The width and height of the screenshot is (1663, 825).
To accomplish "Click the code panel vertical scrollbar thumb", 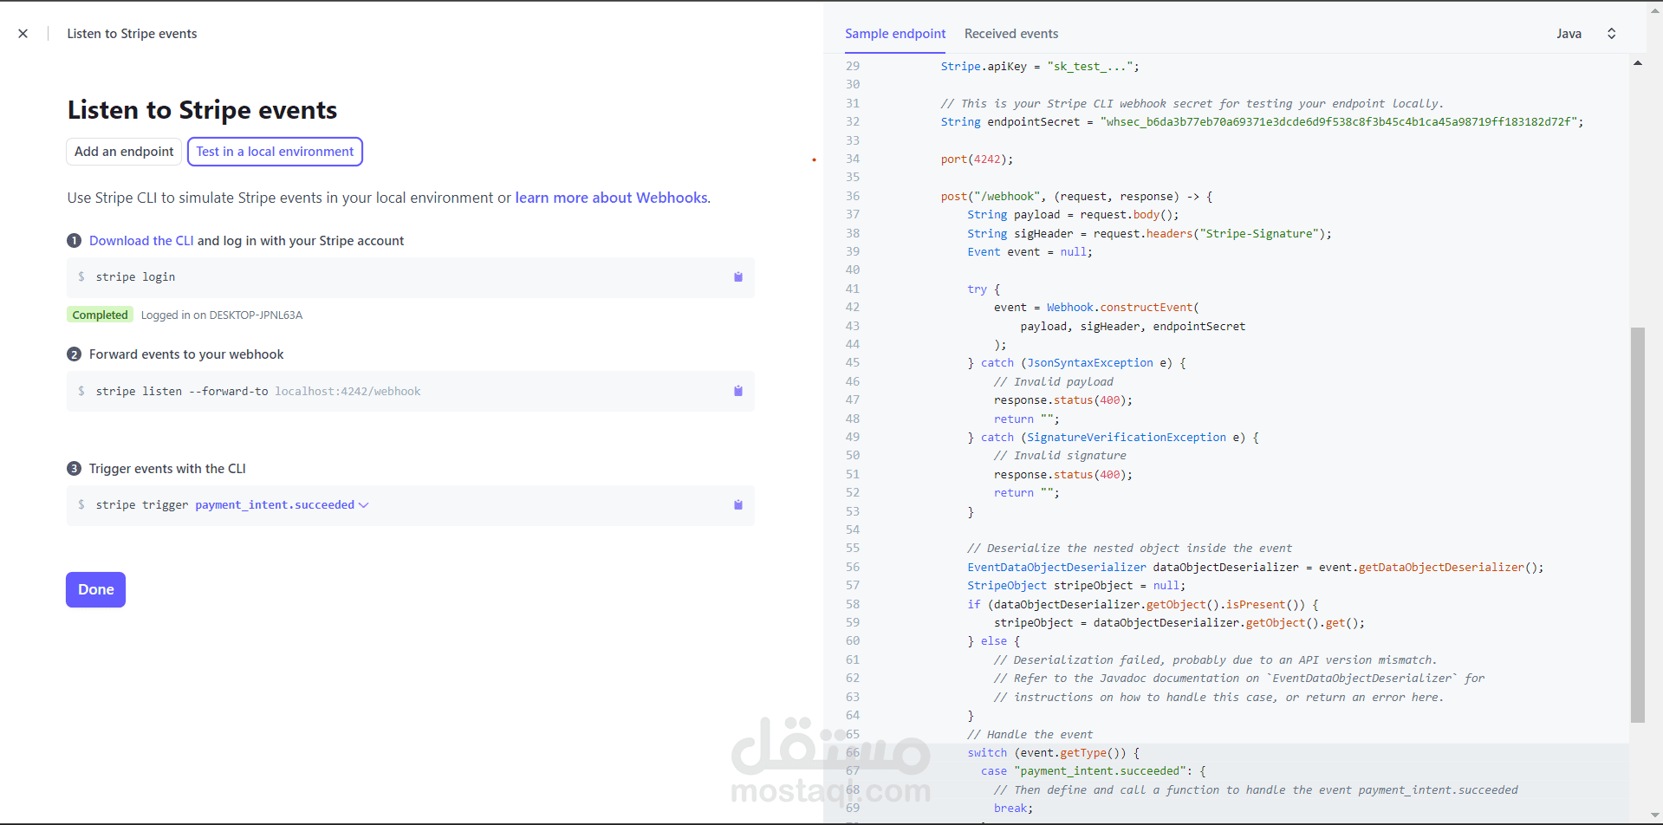I will 1637,524.
